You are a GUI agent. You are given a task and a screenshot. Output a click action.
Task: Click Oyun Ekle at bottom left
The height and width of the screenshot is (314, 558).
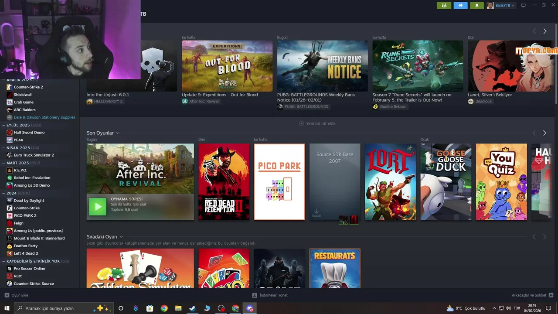click(x=16, y=295)
